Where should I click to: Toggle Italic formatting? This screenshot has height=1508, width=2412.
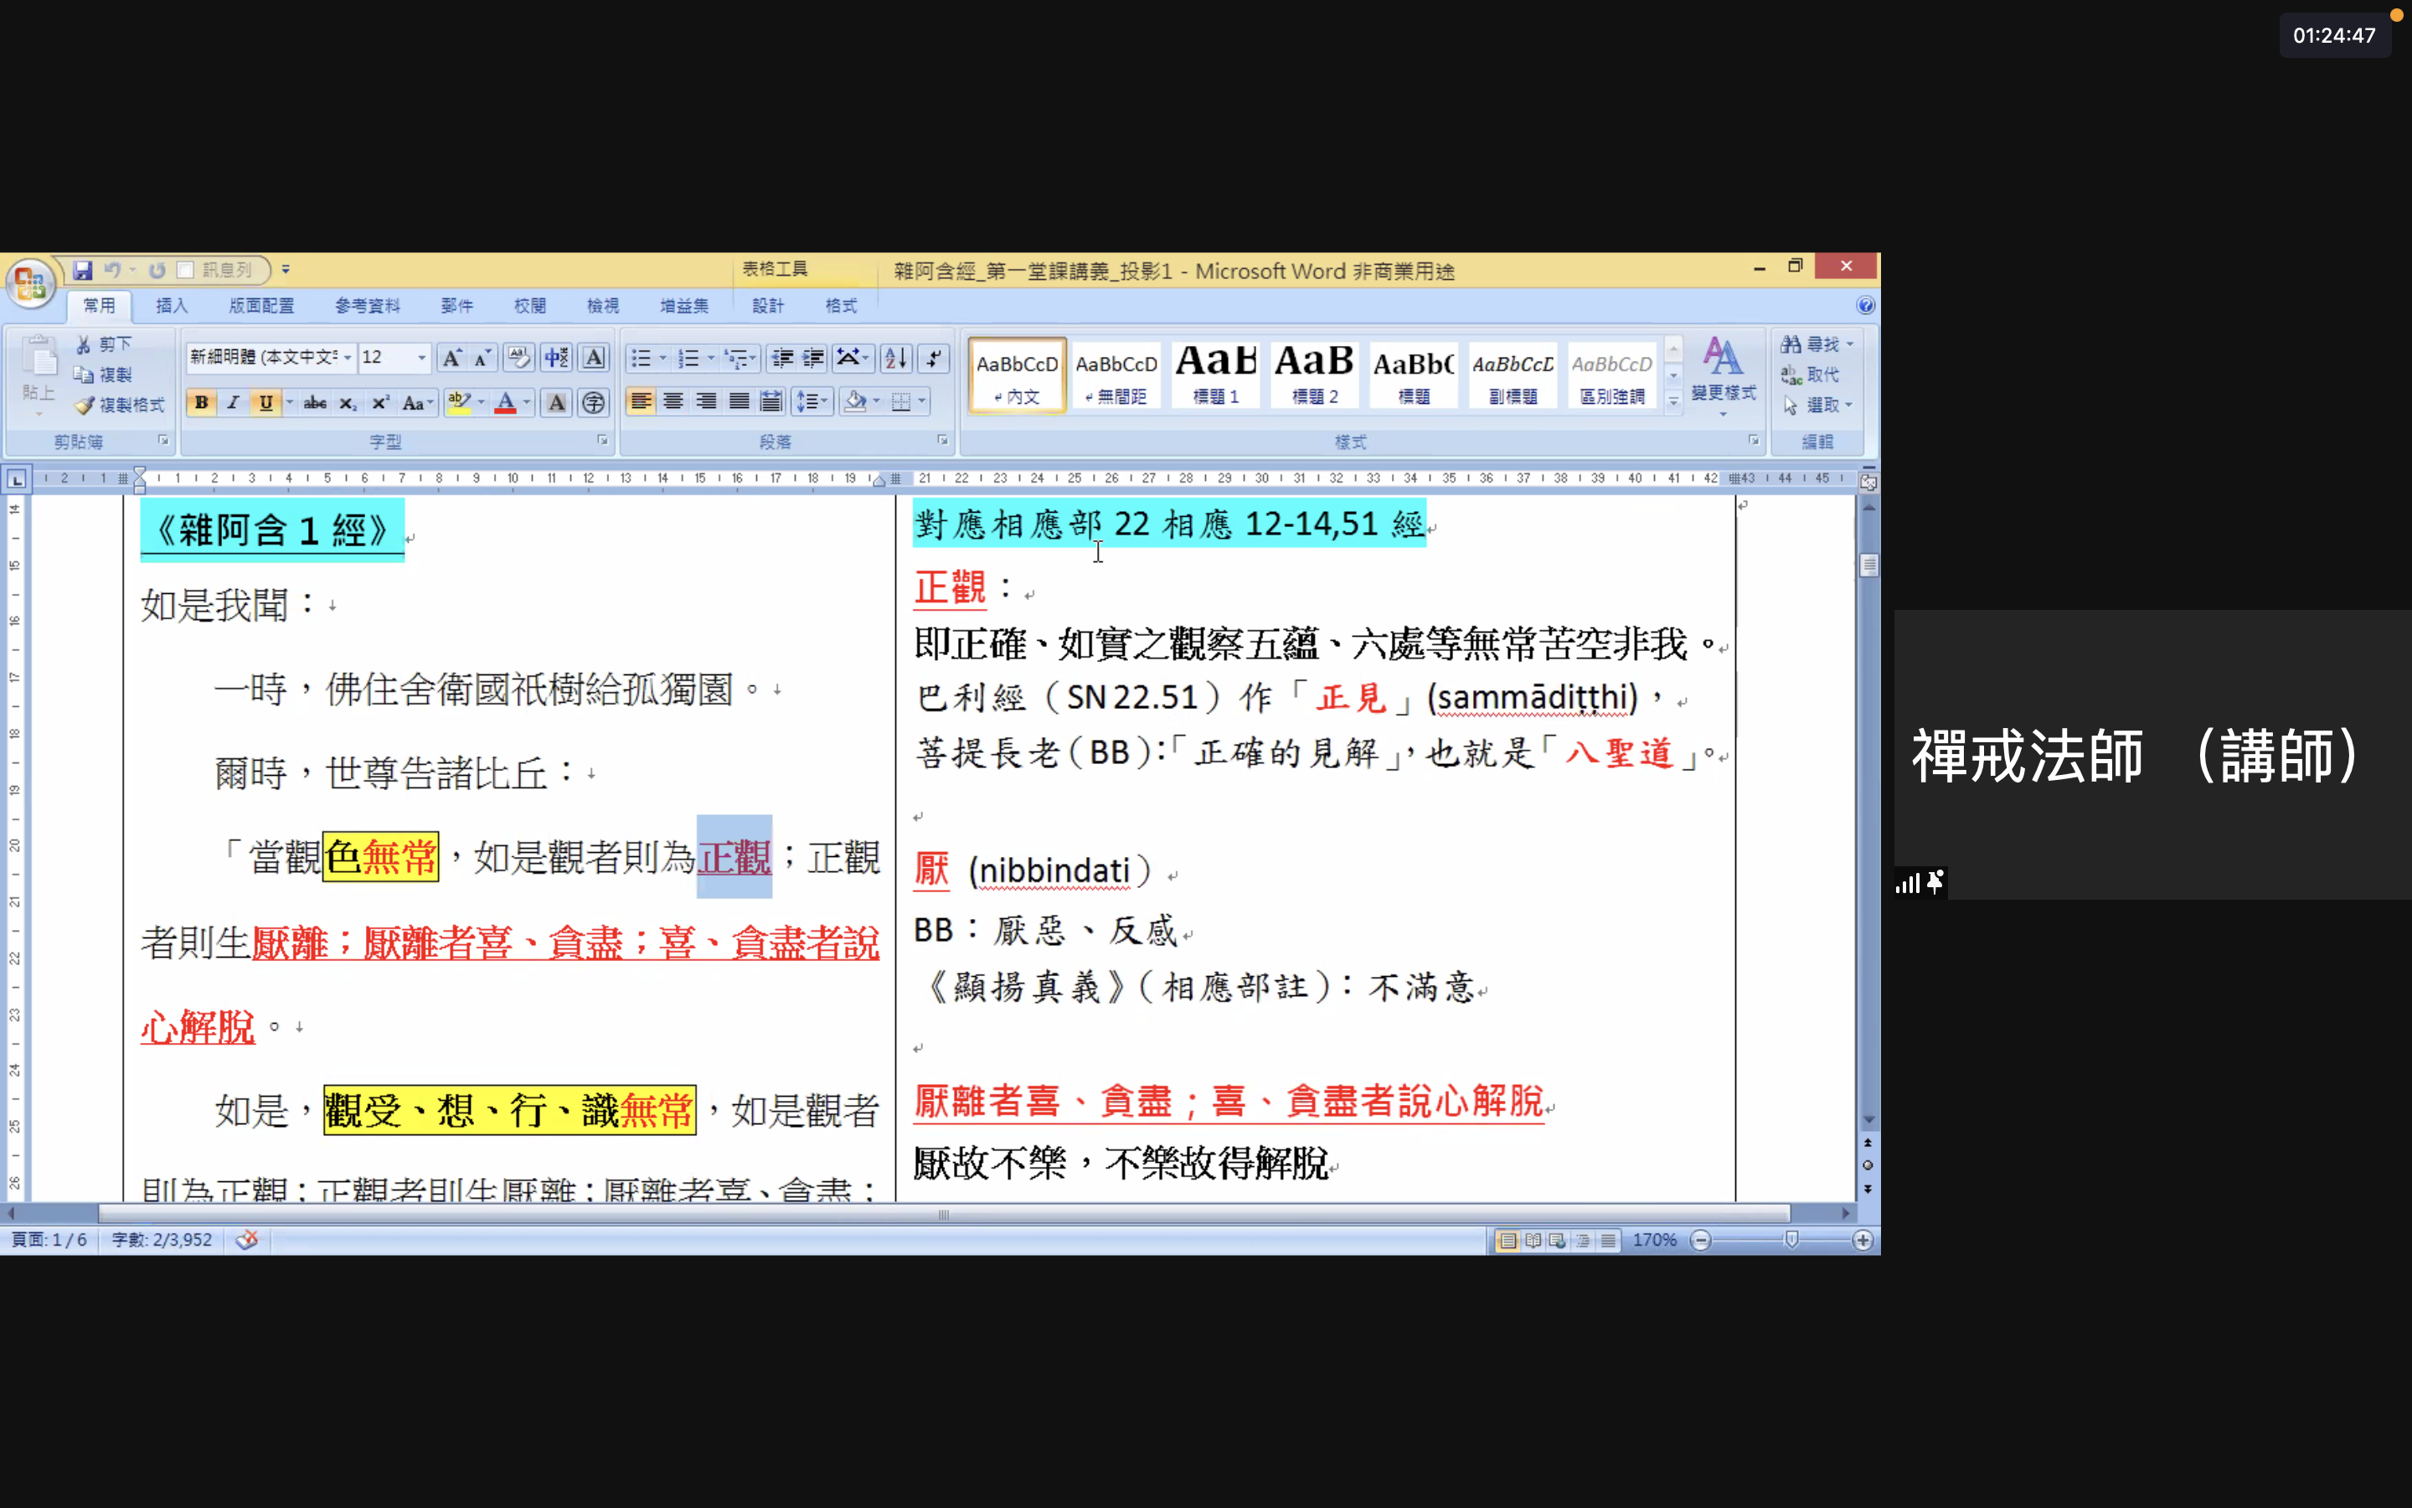[x=233, y=403]
